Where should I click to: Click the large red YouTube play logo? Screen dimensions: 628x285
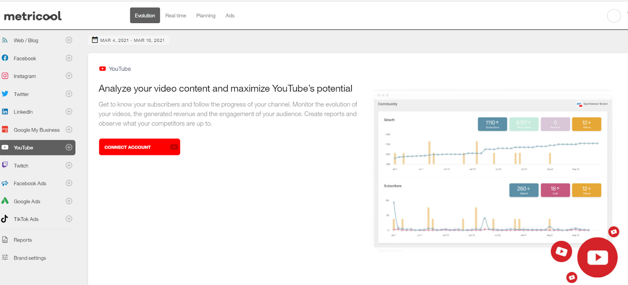pyautogui.click(x=597, y=257)
